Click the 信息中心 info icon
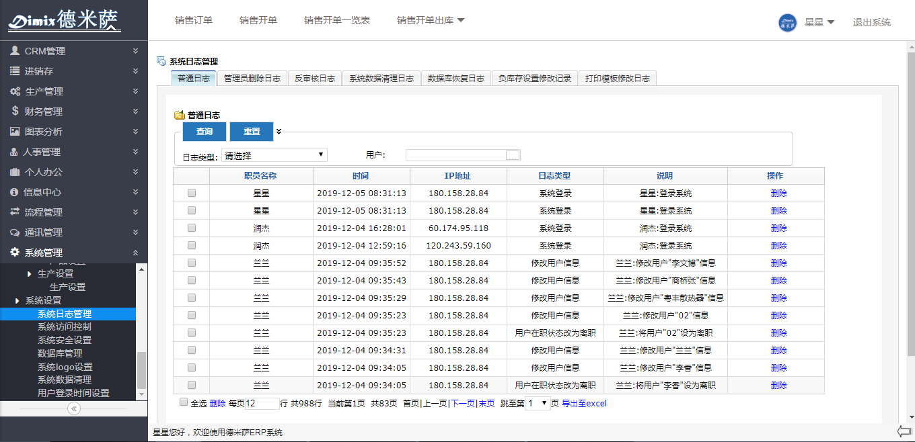 [x=15, y=191]
